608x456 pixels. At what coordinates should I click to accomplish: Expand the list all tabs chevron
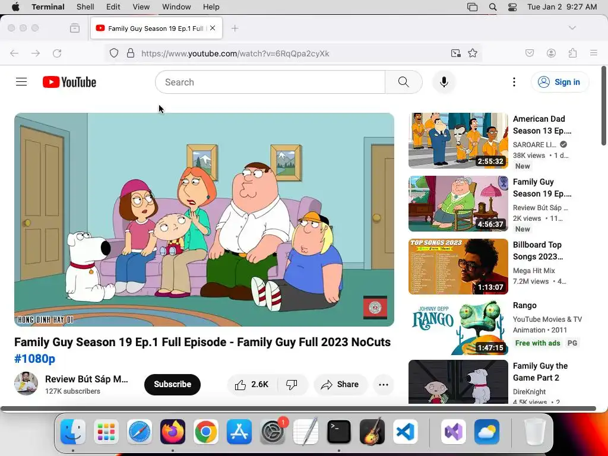(x=572, y=28)
